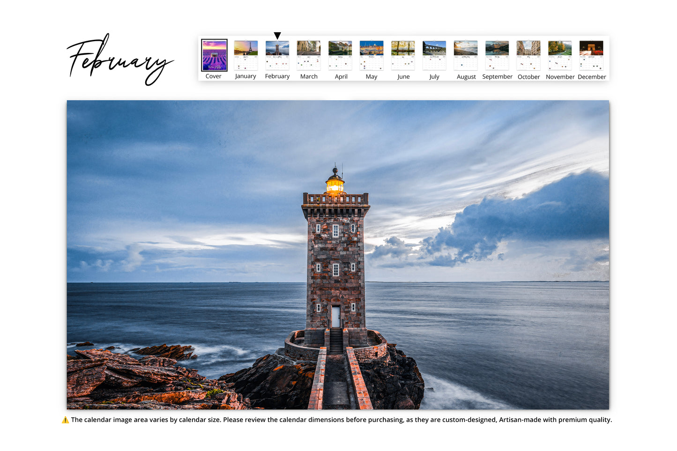Select the December night thumbnail
This screenshot has height=451, width=677.
[x=591, y=55]
